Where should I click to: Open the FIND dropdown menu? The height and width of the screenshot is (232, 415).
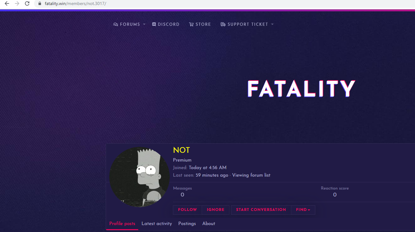(x=303, y=210)
